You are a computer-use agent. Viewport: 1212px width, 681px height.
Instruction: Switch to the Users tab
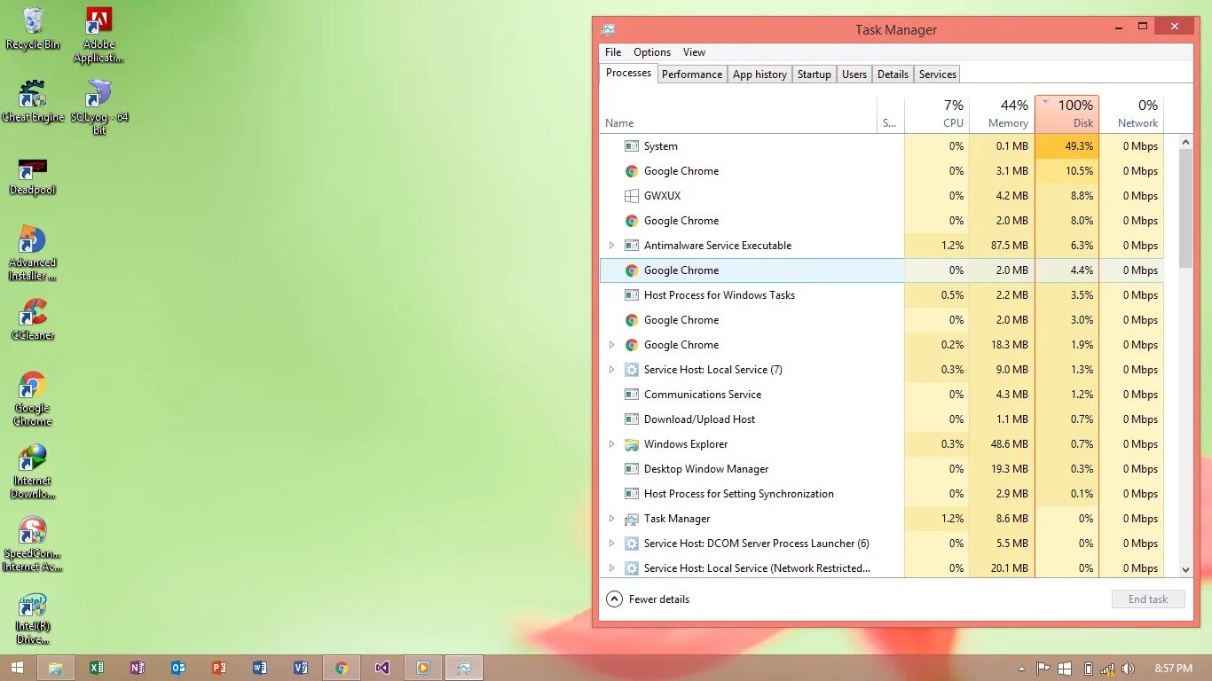click(x=854, y=74)
